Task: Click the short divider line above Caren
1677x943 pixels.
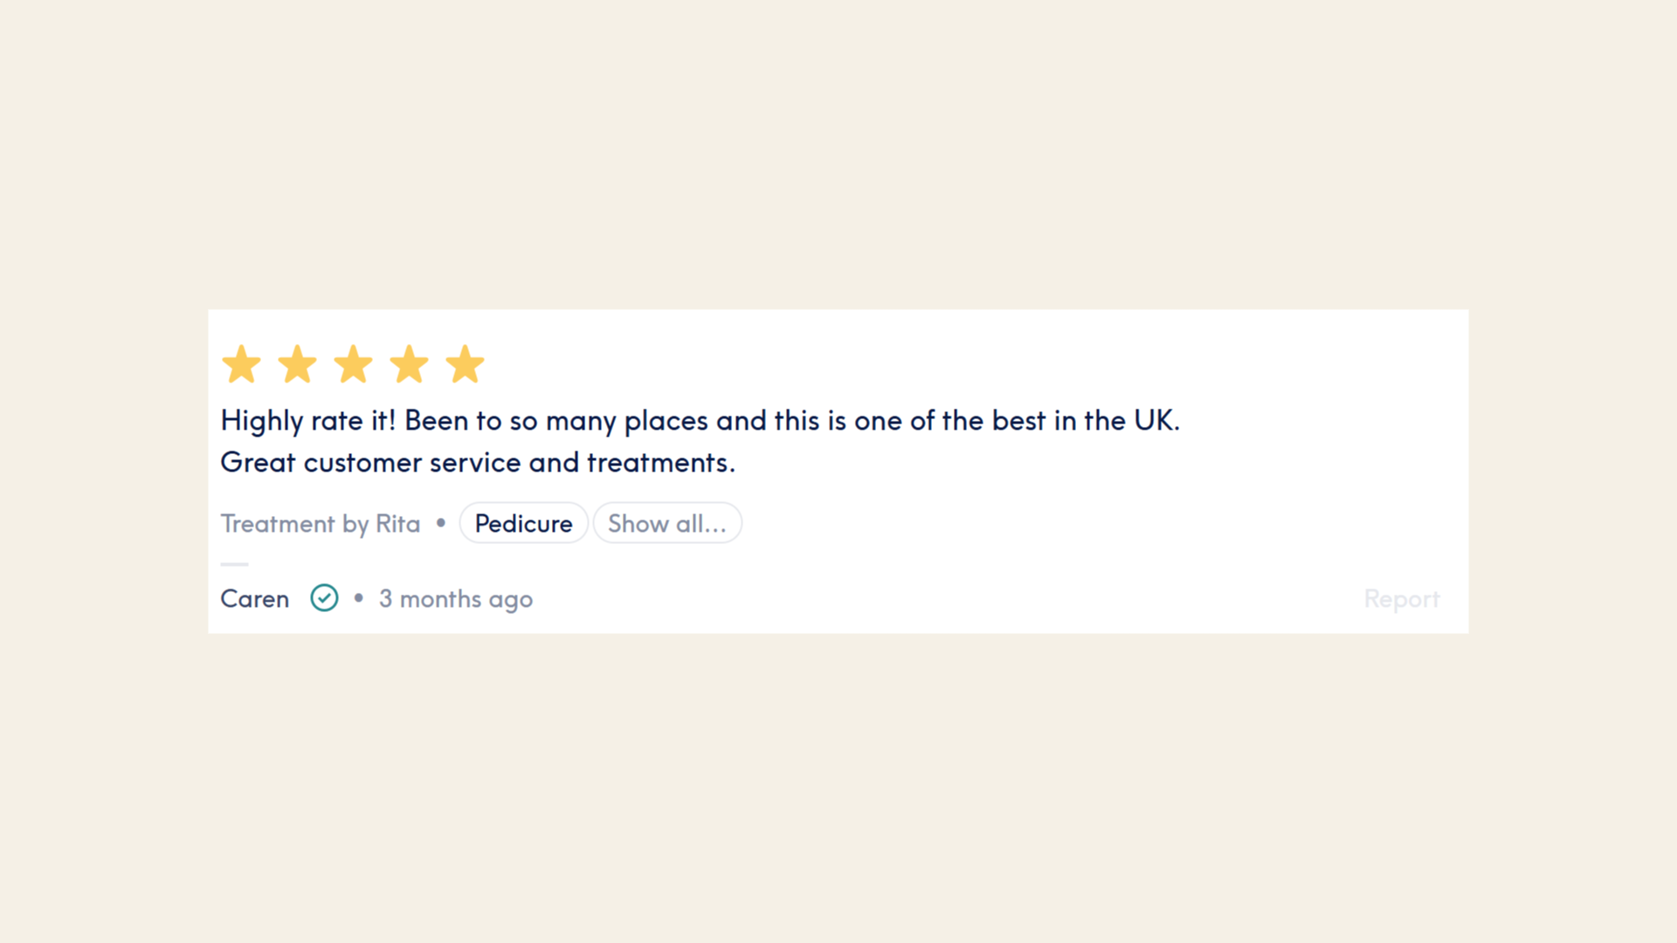Action: [234, 564]
